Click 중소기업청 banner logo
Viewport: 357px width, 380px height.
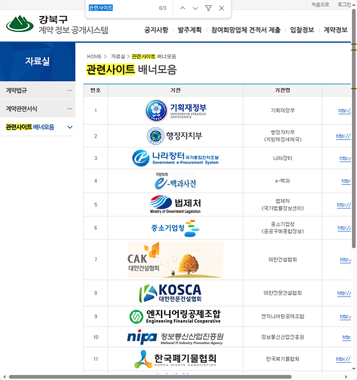[175, 228]
